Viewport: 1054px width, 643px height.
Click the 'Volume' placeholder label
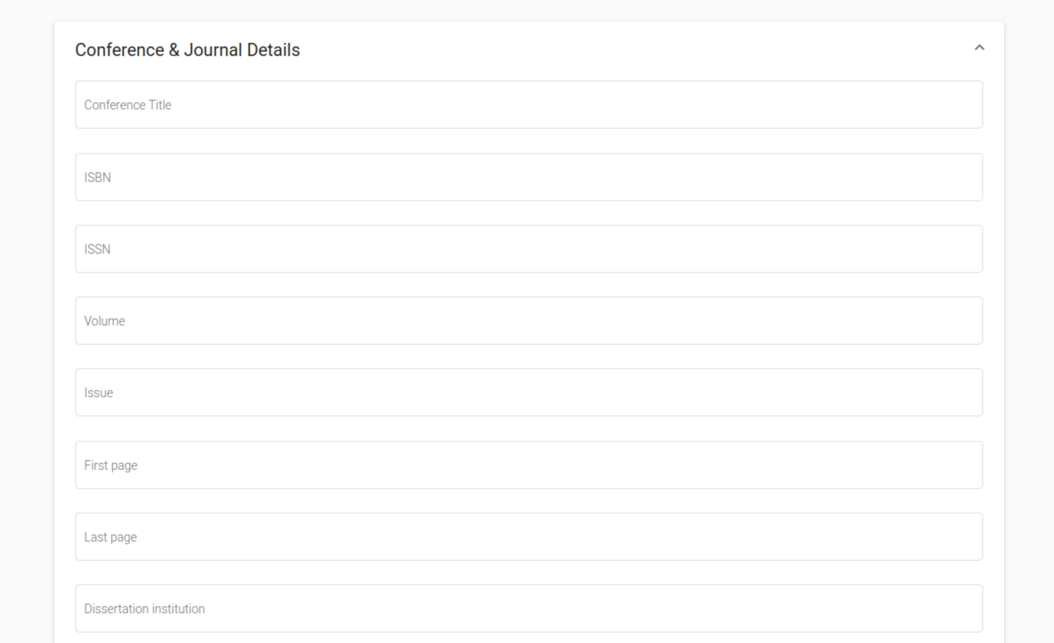[x=104, y=321]
